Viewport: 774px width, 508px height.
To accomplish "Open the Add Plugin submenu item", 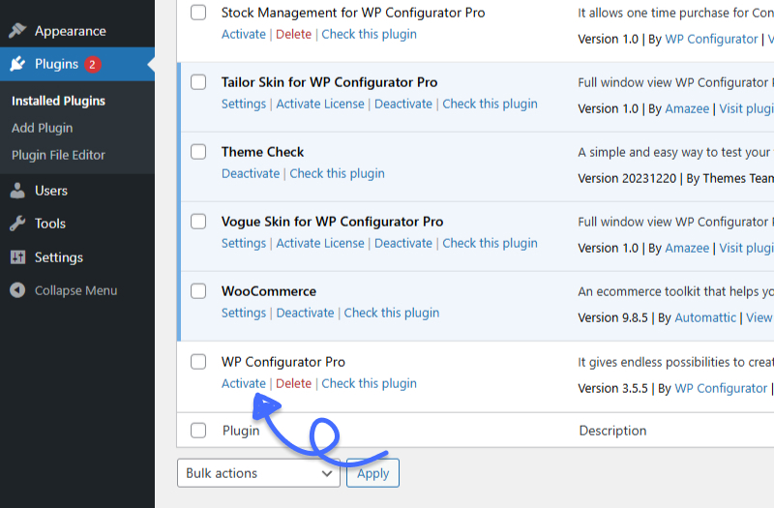I will coord(42,128).
